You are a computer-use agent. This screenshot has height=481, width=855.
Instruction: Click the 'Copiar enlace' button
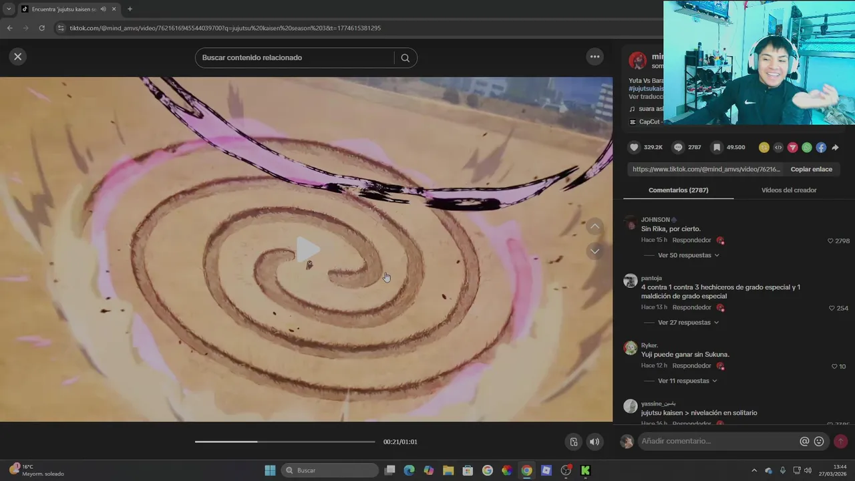point(811,169)
